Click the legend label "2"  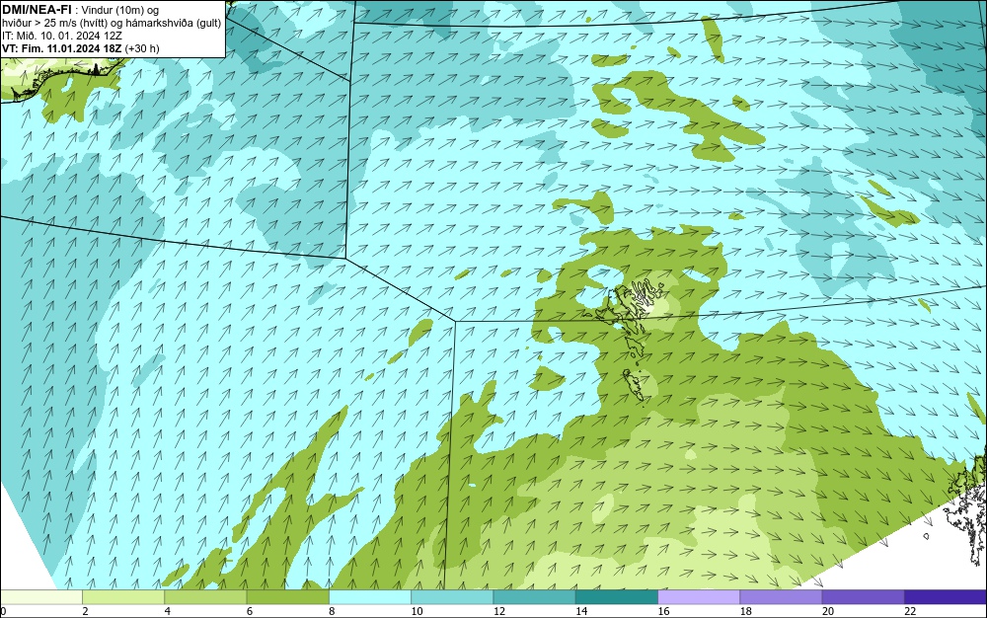click(85, 612)
